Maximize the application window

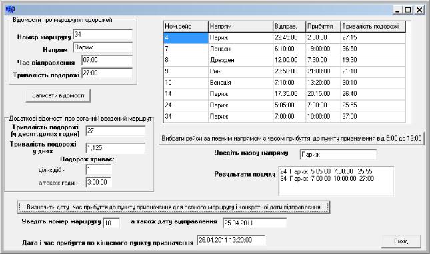[x=408, y=10]
